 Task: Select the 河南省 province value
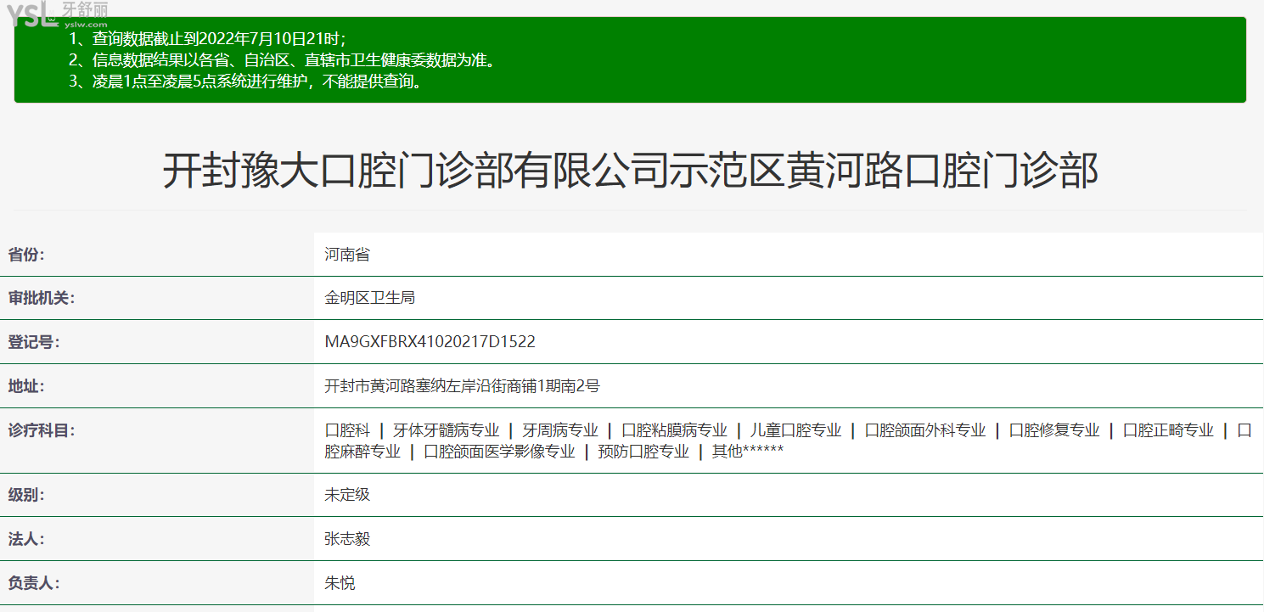(x=347, y=254)
